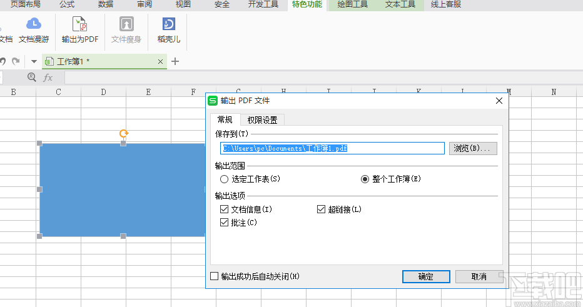The image size is (583, 307).
Task: Open the 开发工具 ribbon tab
Action: tap(263, 4)
